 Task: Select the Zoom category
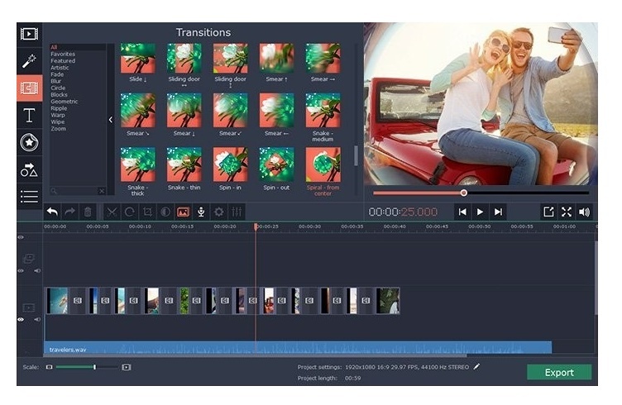[x=58, y=128]
